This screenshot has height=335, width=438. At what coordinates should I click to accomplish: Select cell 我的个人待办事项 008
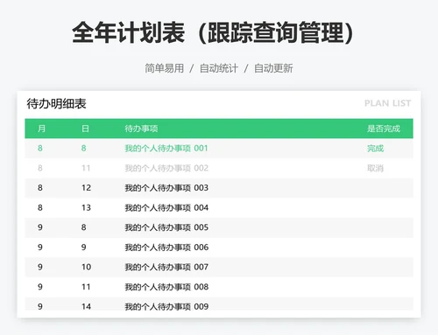(166, 287)
